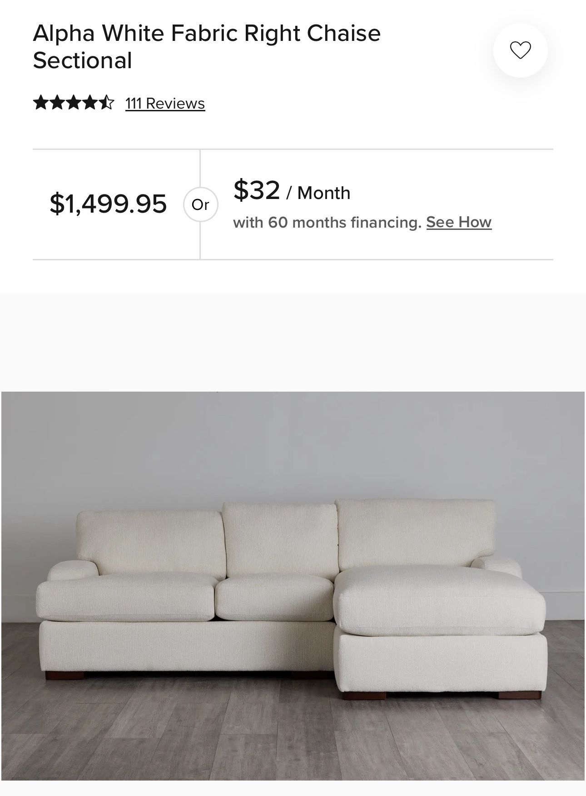Click the See How financing link

tap(459, 222)
